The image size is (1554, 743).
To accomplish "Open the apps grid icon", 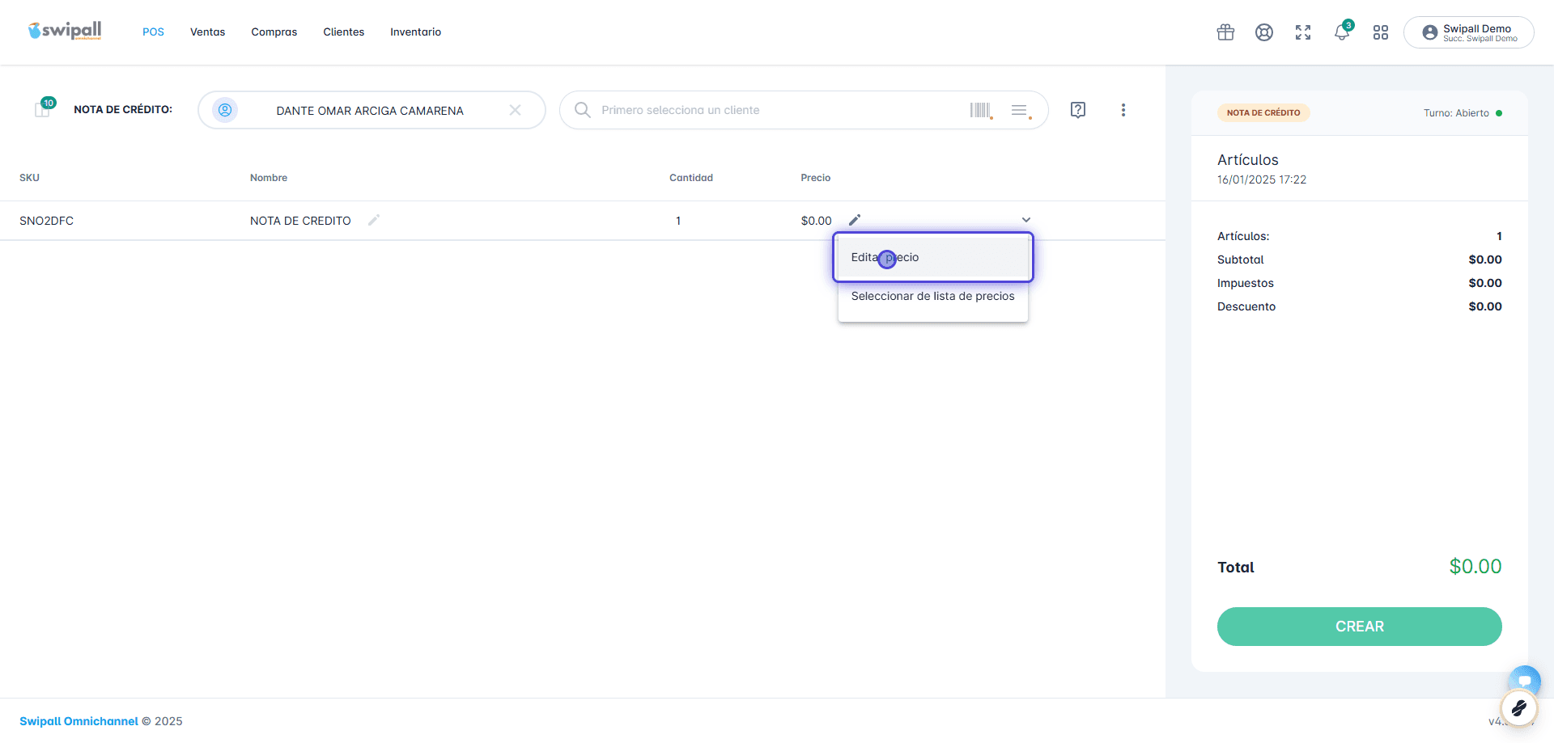I will click(1381, 32).
